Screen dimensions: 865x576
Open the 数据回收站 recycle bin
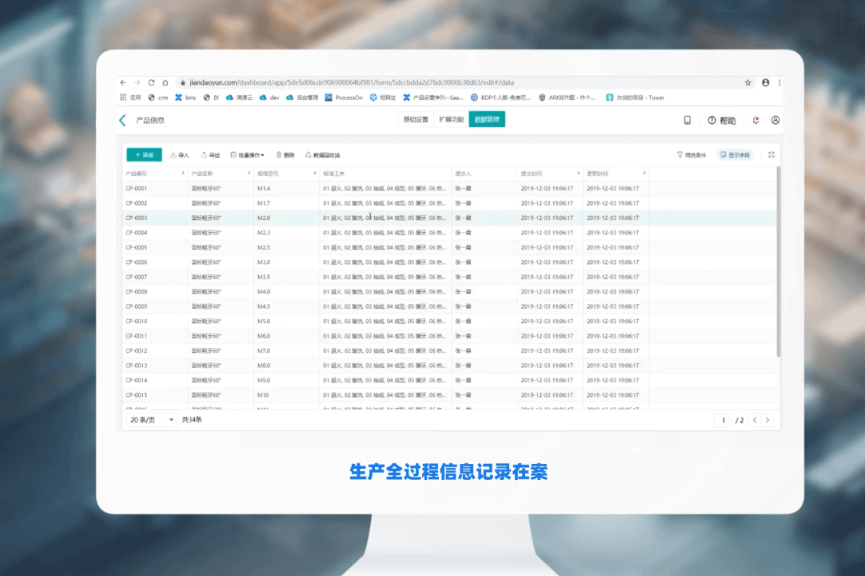pyautogui.click(x=322, y=155)
